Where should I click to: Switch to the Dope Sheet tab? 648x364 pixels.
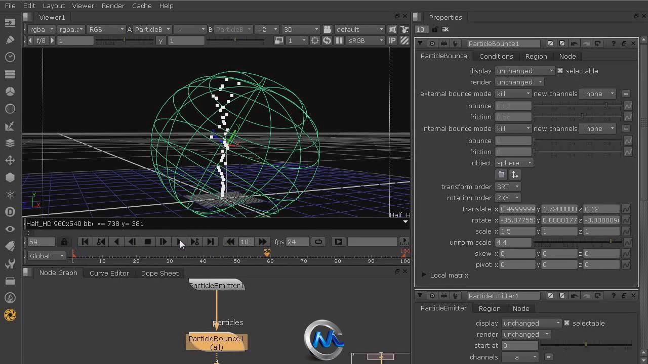pos(160,273)
